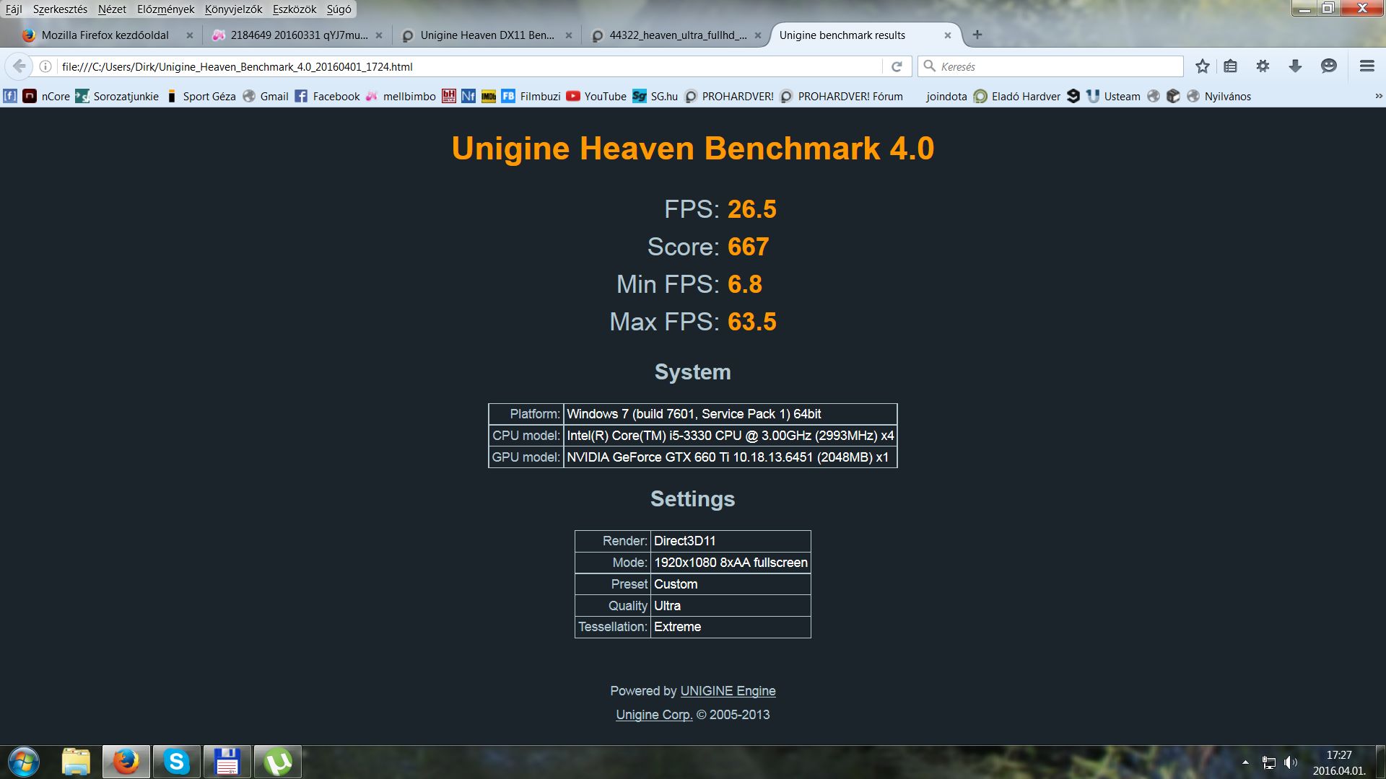Open the Downloads arrow icon
Screen dimensions: 1386x779
(1295, 66)
